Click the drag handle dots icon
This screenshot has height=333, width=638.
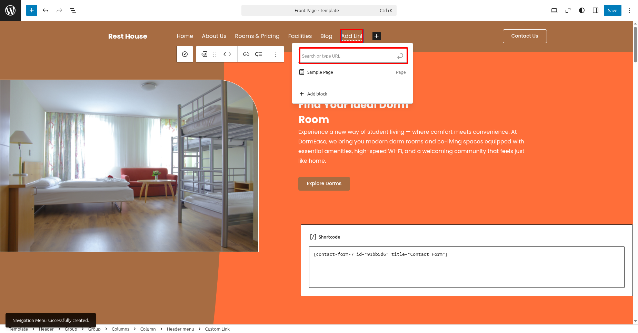pyautogui.click(x=215, y=54)
